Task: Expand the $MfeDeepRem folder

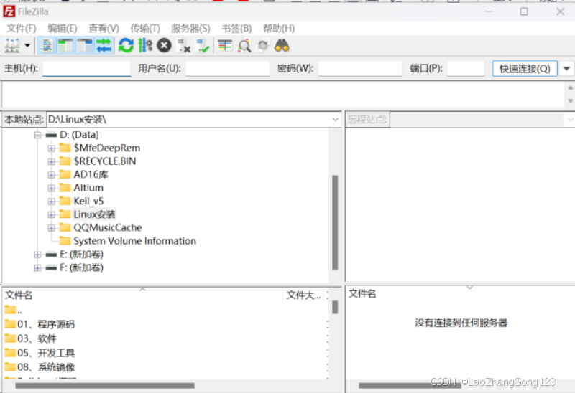Action: (x=51, y=148)
